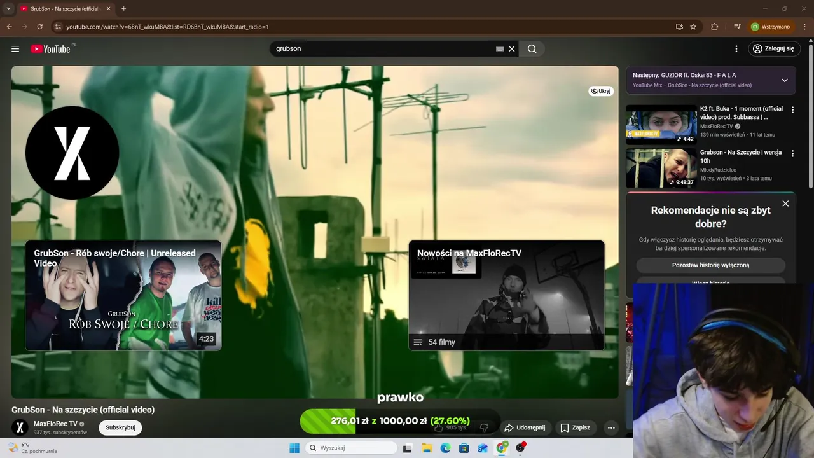Bookmark this page with the star icon
The width and height of the screenshot is (814, 458).
pos(693,27)
